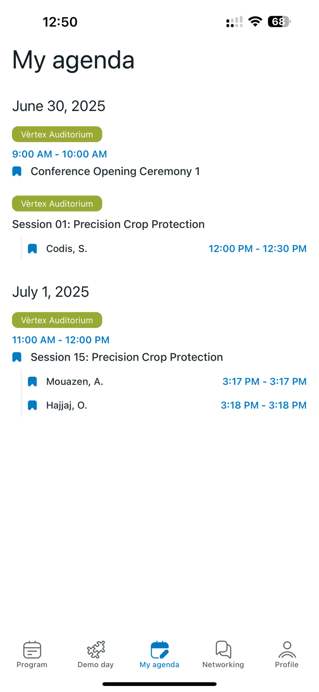Open Networking via the chat bubble icon

point(223,649)
